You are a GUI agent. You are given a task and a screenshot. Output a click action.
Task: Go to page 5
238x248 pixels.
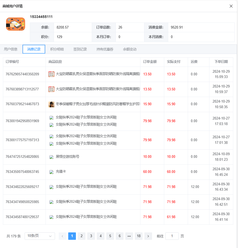(x=110, y=236)
